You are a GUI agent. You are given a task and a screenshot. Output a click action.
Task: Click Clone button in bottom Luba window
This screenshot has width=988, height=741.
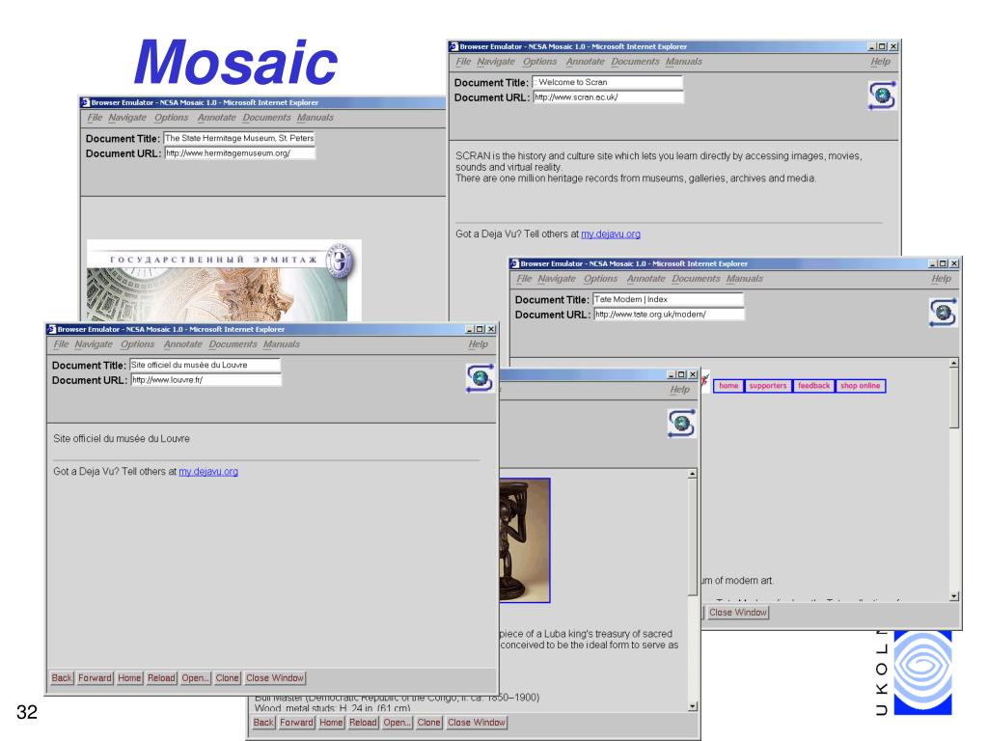click(429, 723)
